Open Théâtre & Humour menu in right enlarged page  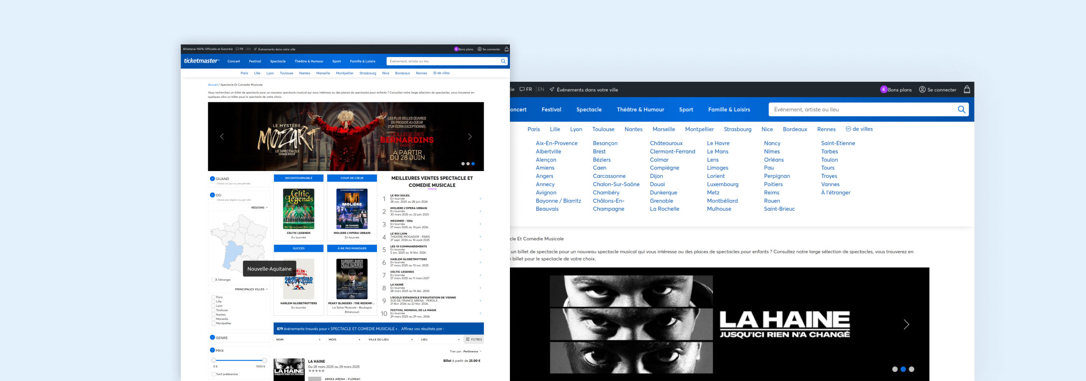tap(641, 109)
